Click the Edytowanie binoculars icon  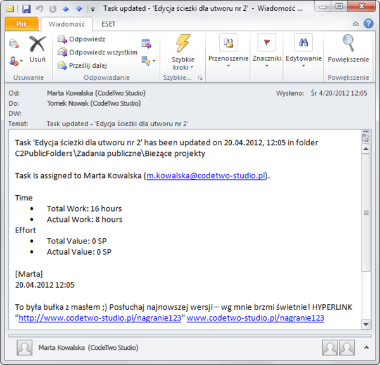pyautogui.click(x=303, y=42)
